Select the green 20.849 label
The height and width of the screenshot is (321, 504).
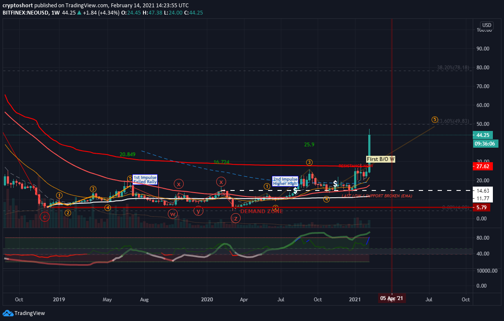click(x=127, y=154)
